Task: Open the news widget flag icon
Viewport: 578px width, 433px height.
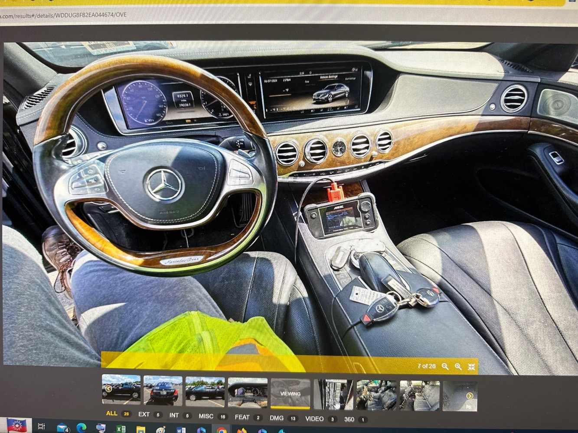Action: 16,426
